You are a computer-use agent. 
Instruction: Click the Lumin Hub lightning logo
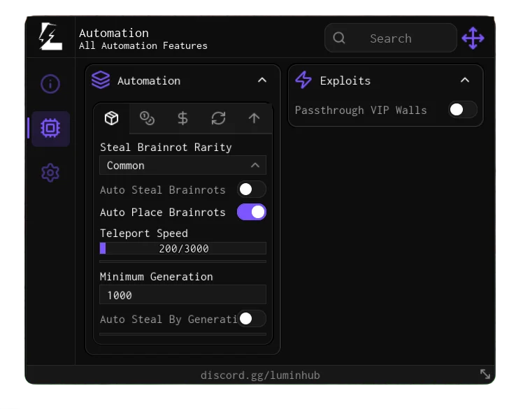(50, 37)
